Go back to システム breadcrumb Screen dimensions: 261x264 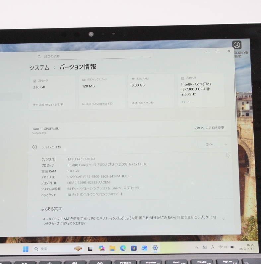[x=39, y=68]
